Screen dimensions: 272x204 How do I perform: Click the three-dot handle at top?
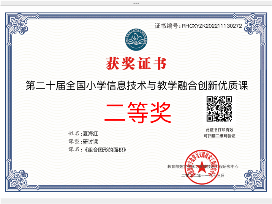[x=136, y=3]
